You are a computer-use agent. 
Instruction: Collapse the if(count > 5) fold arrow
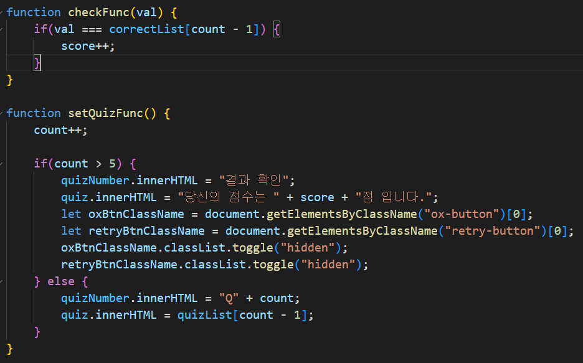(x=1, y=164)
